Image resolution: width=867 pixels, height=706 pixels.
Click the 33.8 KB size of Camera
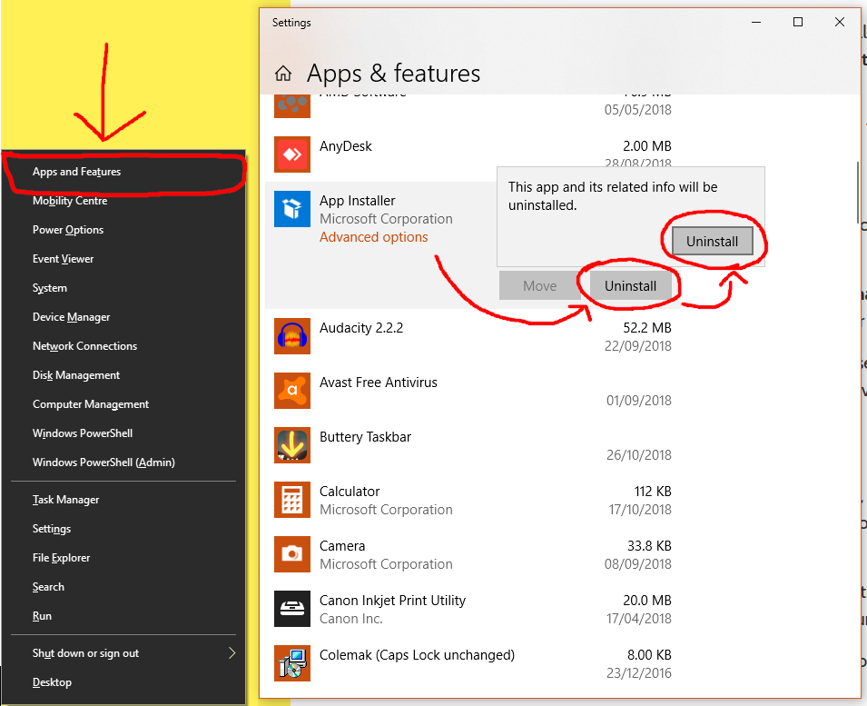649,546
